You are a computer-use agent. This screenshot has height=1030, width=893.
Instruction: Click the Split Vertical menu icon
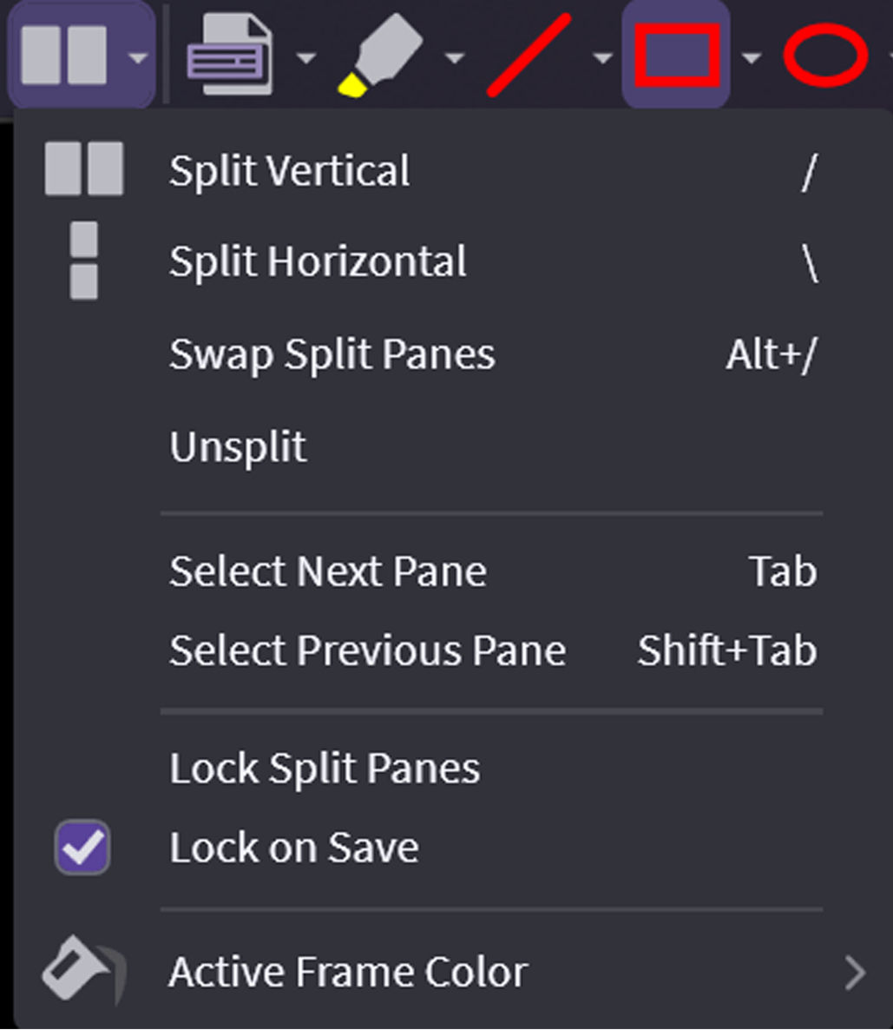point(83,169)
